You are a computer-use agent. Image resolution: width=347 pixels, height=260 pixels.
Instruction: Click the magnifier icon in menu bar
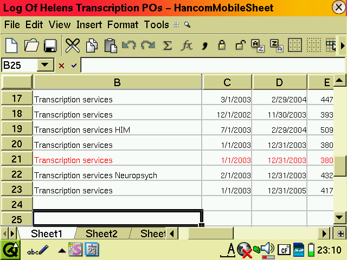click(187, 25)
